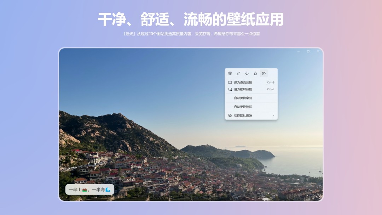Choose 切换默认图源 menu entry
Viewport: 382px width, 215px height.
pyautogui.click(x=244, y=115)
